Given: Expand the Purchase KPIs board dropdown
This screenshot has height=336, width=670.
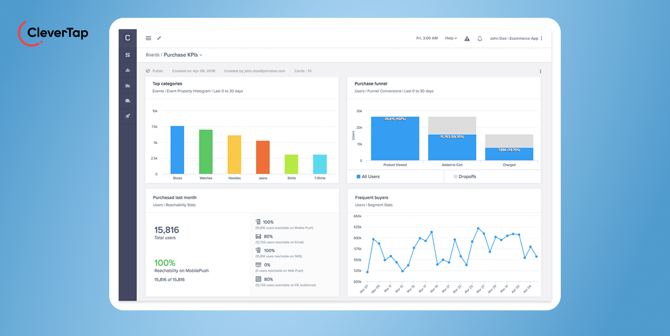Looking at the screenshot, I should click(x=183, y=55).
